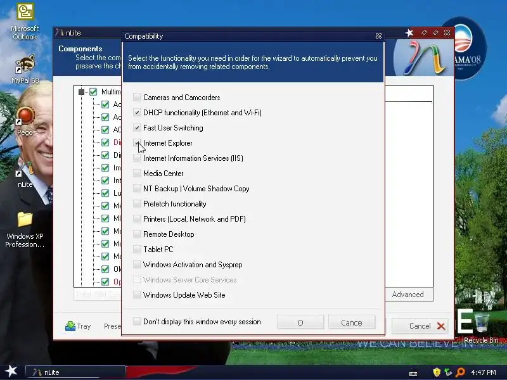
Task: Check NT Backup | Volume Shadow Copy
Action: [x=137, y=188]
